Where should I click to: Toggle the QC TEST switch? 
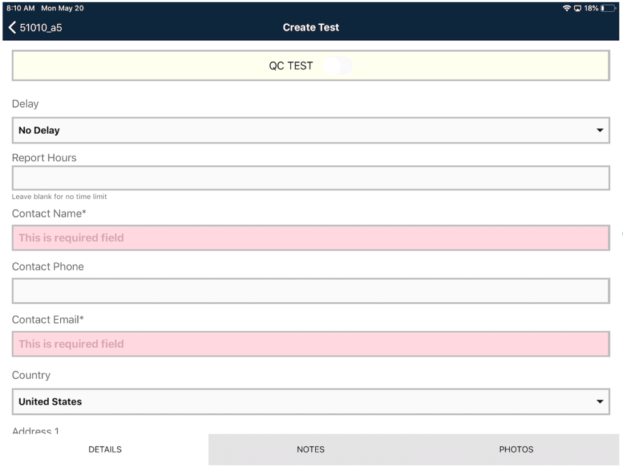338,66
